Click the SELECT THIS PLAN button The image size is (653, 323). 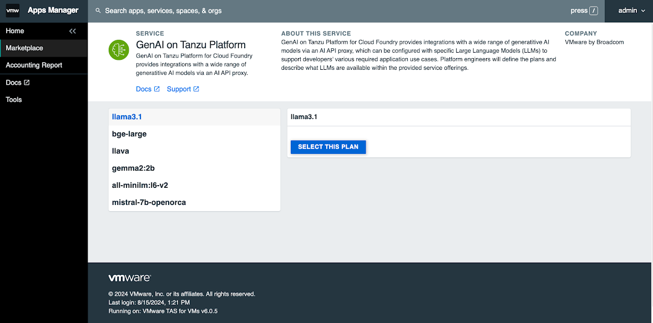tap(328, 147)
